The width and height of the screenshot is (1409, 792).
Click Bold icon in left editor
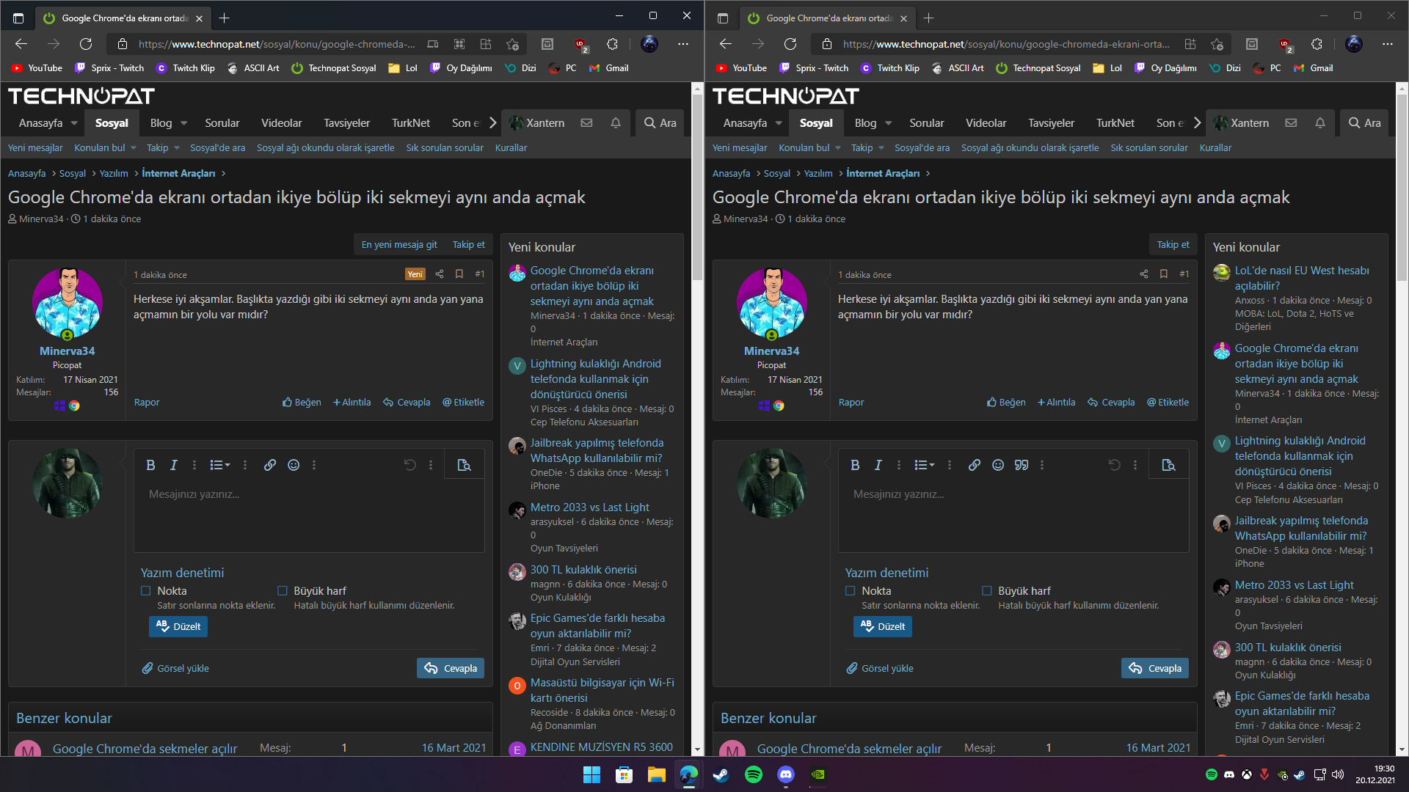click(x=150, y=465)
